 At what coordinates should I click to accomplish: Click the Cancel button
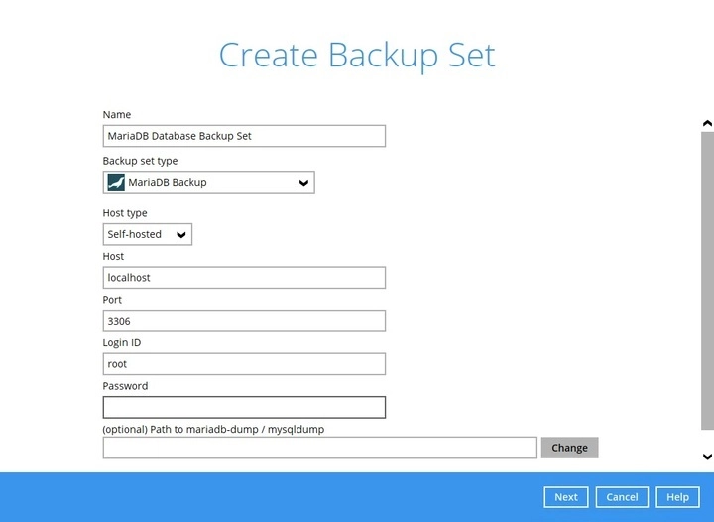pyautogui.click(x=622, y=497)
